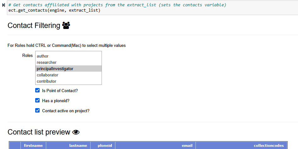Toggle the Is Point of Contact checkbox
This screenshot has width=298, height=149.
[x=38, y=91]
